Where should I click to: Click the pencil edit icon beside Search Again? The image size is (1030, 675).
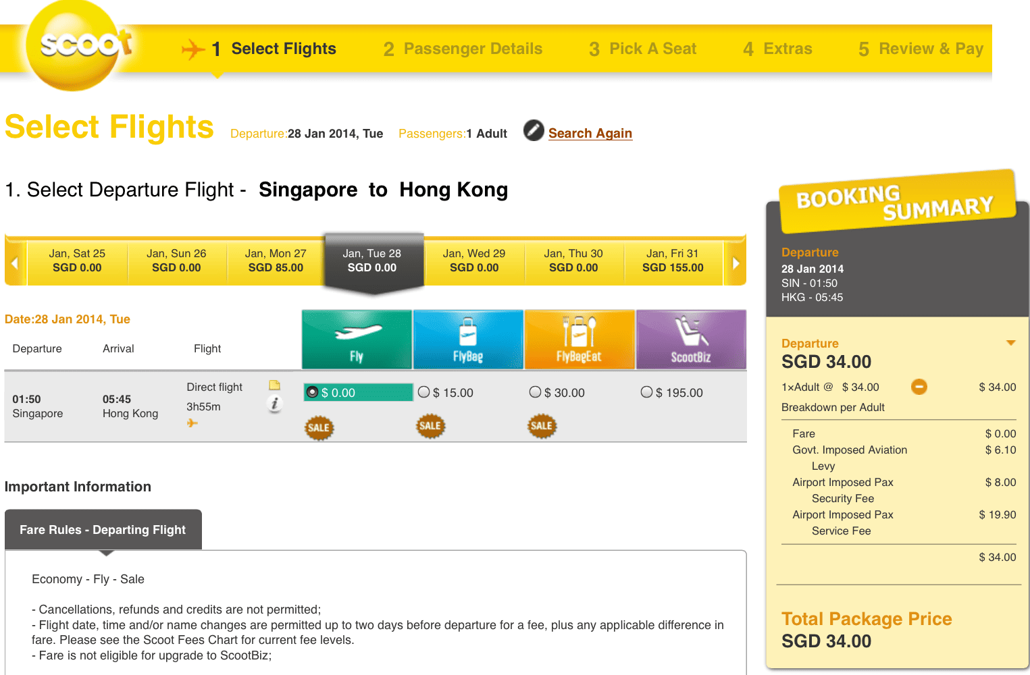click(x=534, y=130)
